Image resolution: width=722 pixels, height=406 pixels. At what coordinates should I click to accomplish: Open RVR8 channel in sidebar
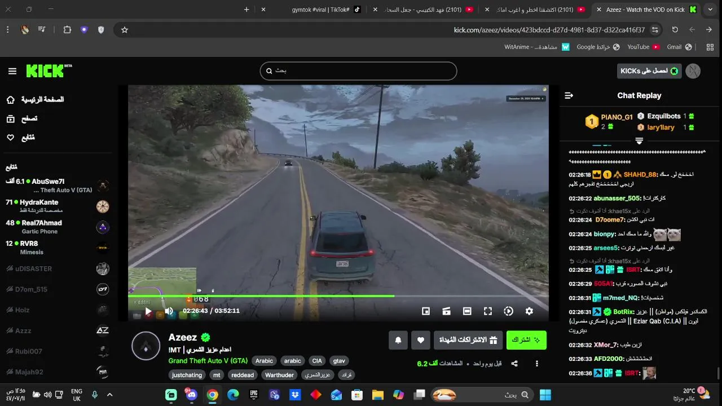57,248
